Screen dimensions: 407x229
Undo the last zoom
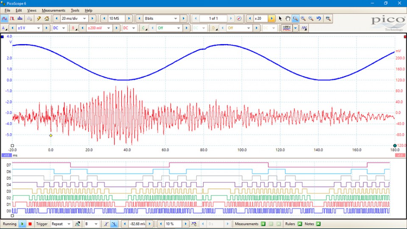tap(319, 19)
